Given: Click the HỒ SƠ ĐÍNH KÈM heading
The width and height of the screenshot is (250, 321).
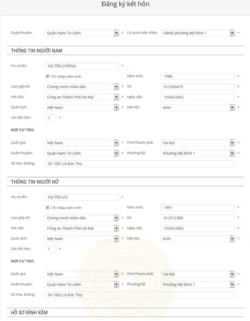Looking at the screenshot, I should [29, 313].
